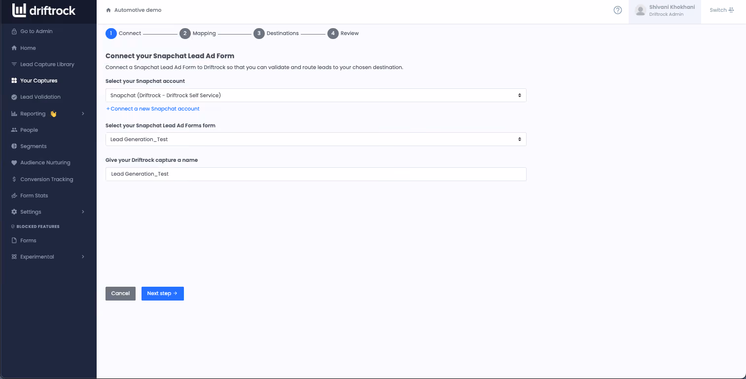
Task: Go to Admin in the sidebar
Action: 36,32
